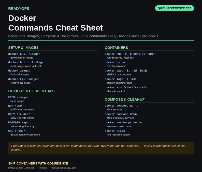Click the 'RUN <cmd>' instruction
The image size is (202, 172).
16,106
